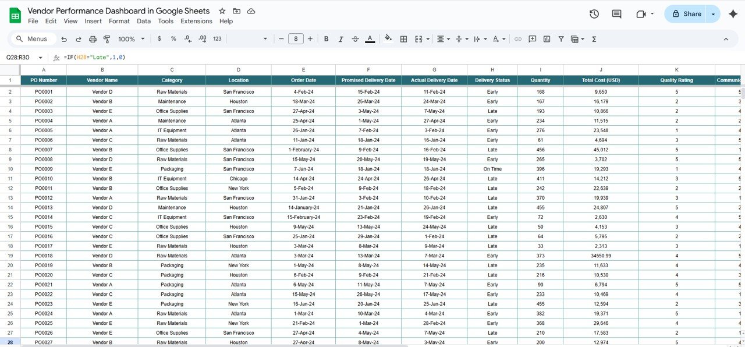Open Google Sheets home logo

pyautogui.click(x=15, y=15)
